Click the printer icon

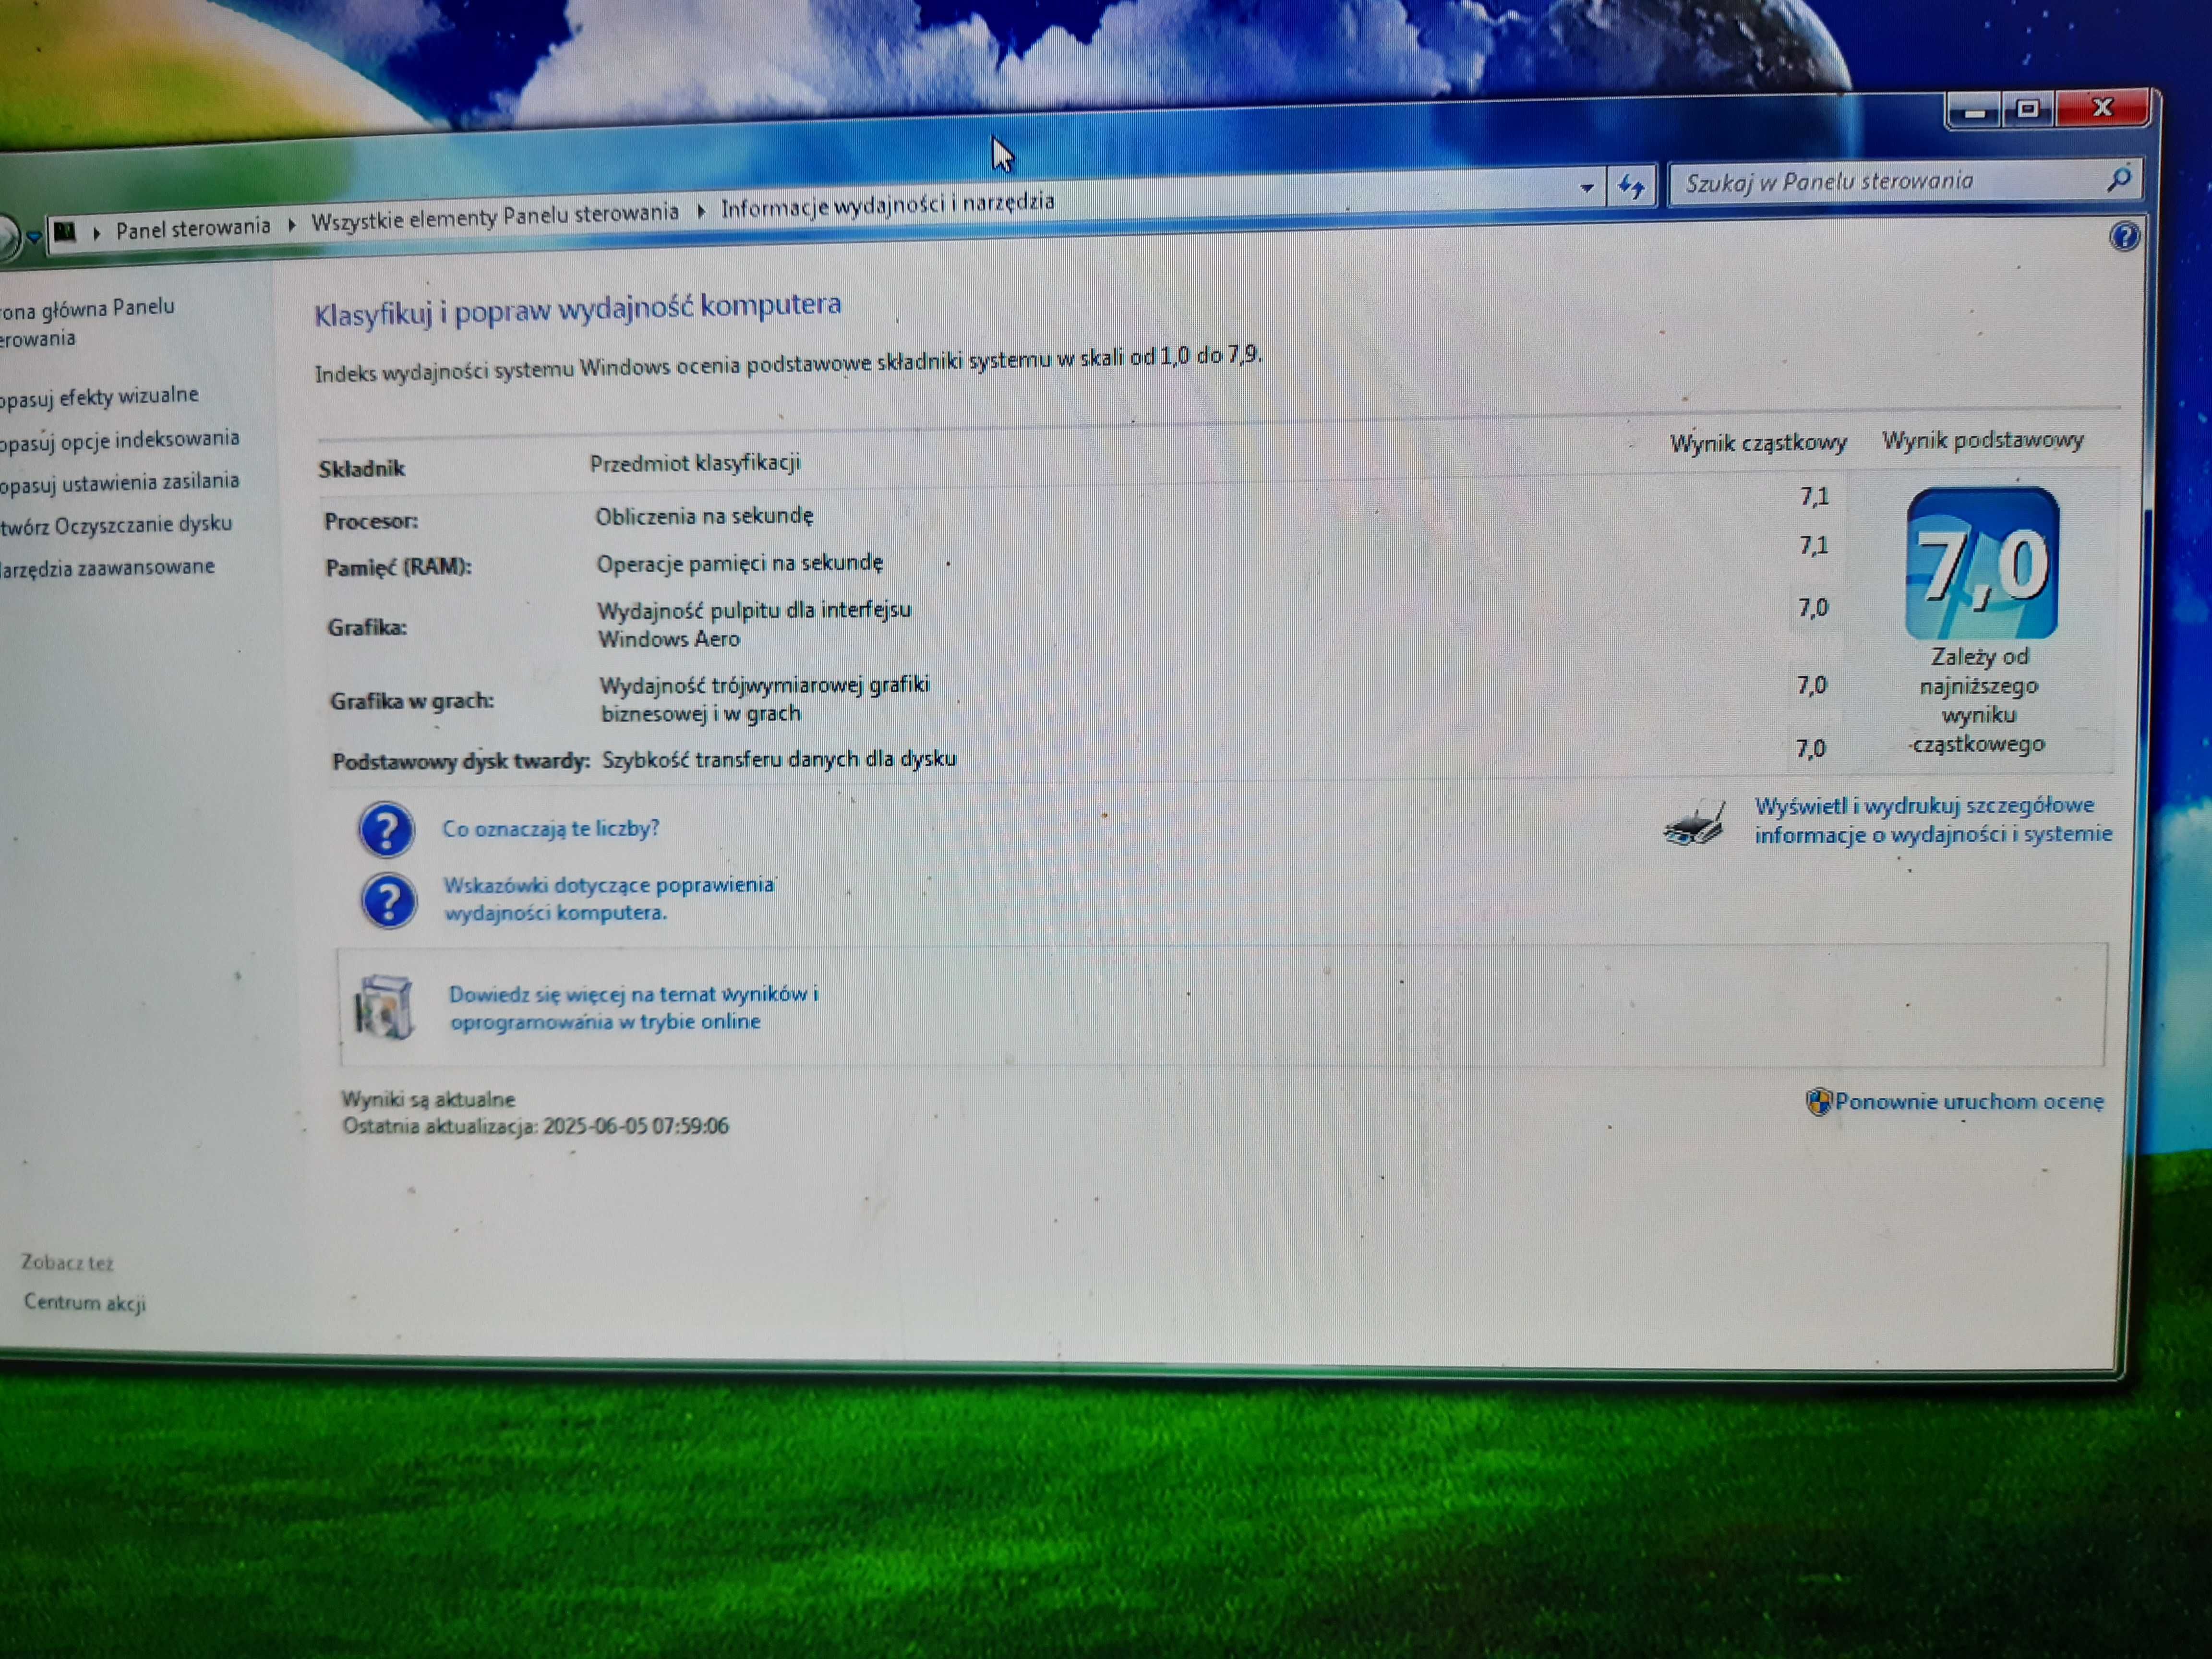(x=1694, y=823)
